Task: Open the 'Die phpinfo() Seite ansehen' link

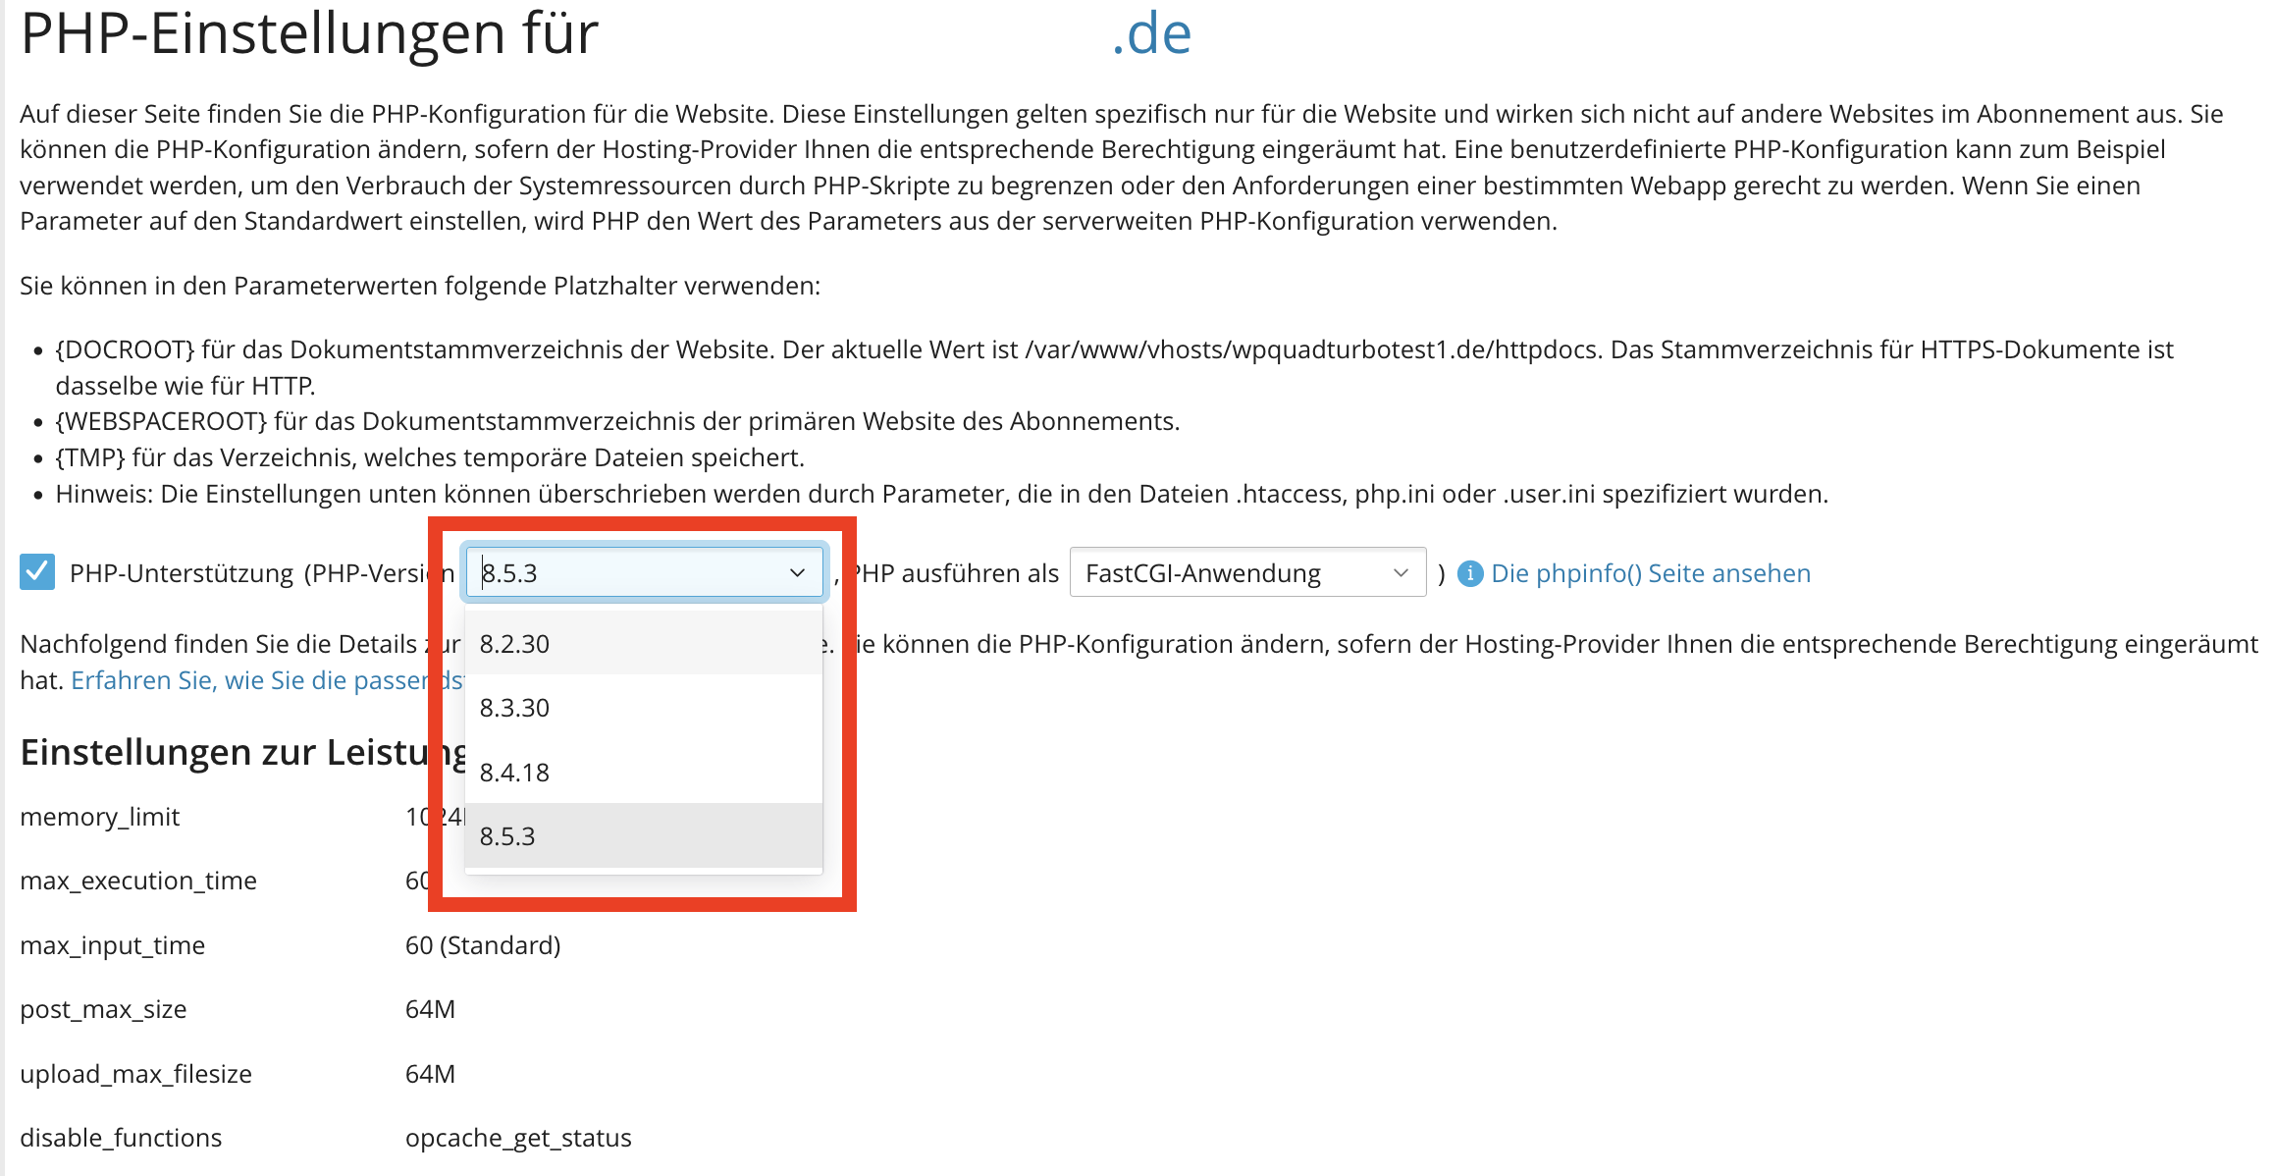Action: (x=1650, y=573)
